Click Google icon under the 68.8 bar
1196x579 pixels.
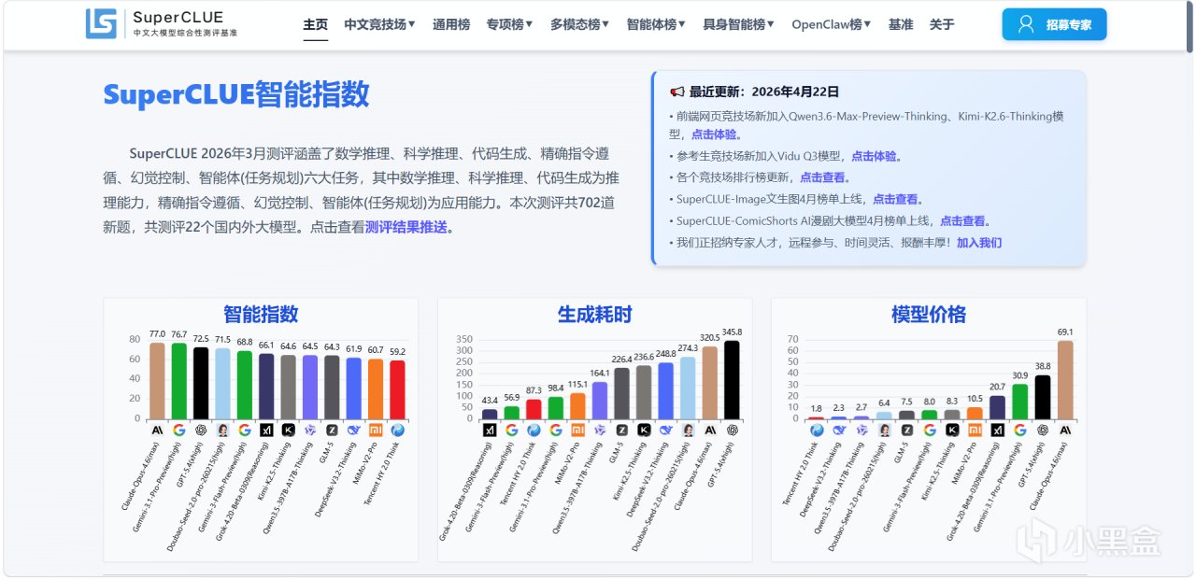click(244, 430)
